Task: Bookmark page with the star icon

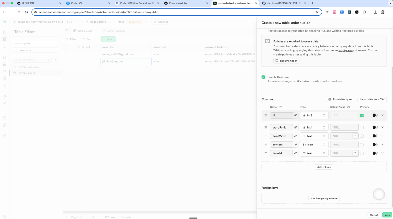Action: pos(317,12)
